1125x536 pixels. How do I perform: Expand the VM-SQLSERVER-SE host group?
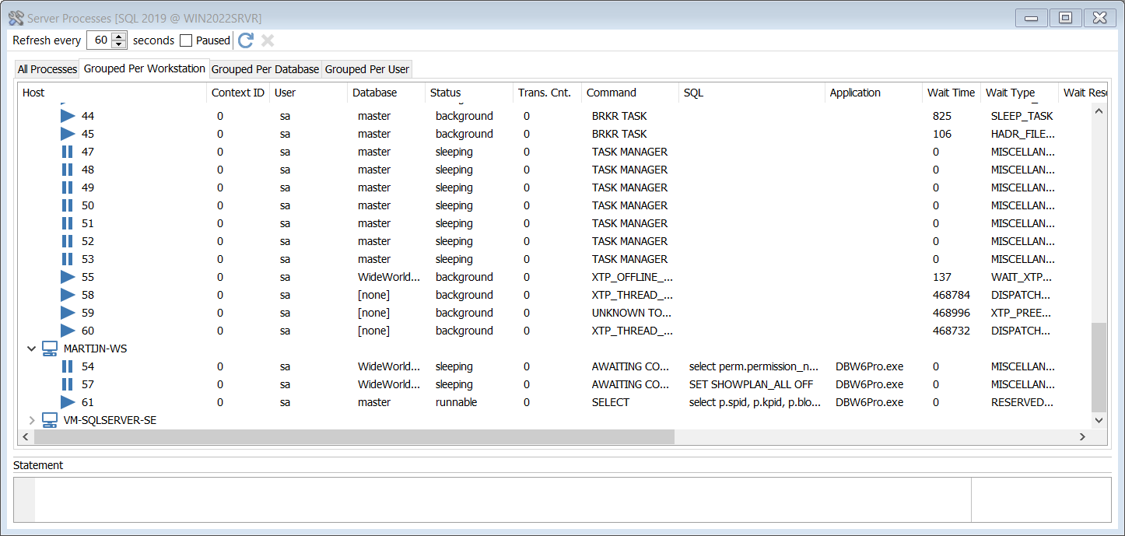(x=31, y=420)
